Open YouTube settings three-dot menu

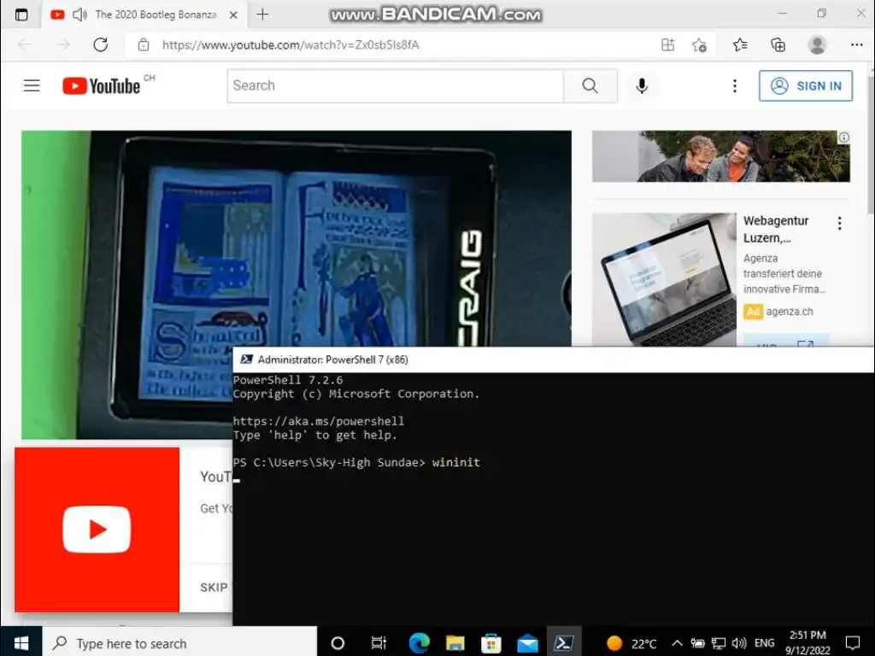[734, 85]
